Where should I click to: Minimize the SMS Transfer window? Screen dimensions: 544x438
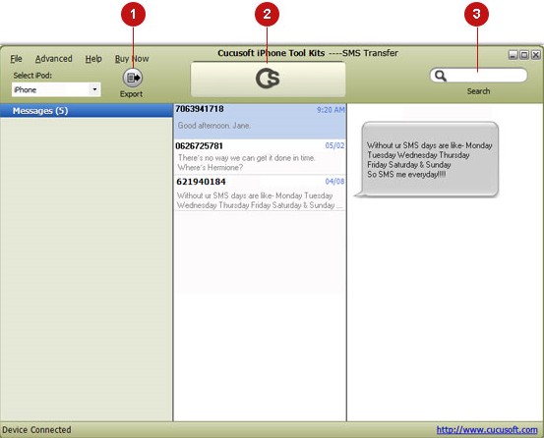point(514,55)
